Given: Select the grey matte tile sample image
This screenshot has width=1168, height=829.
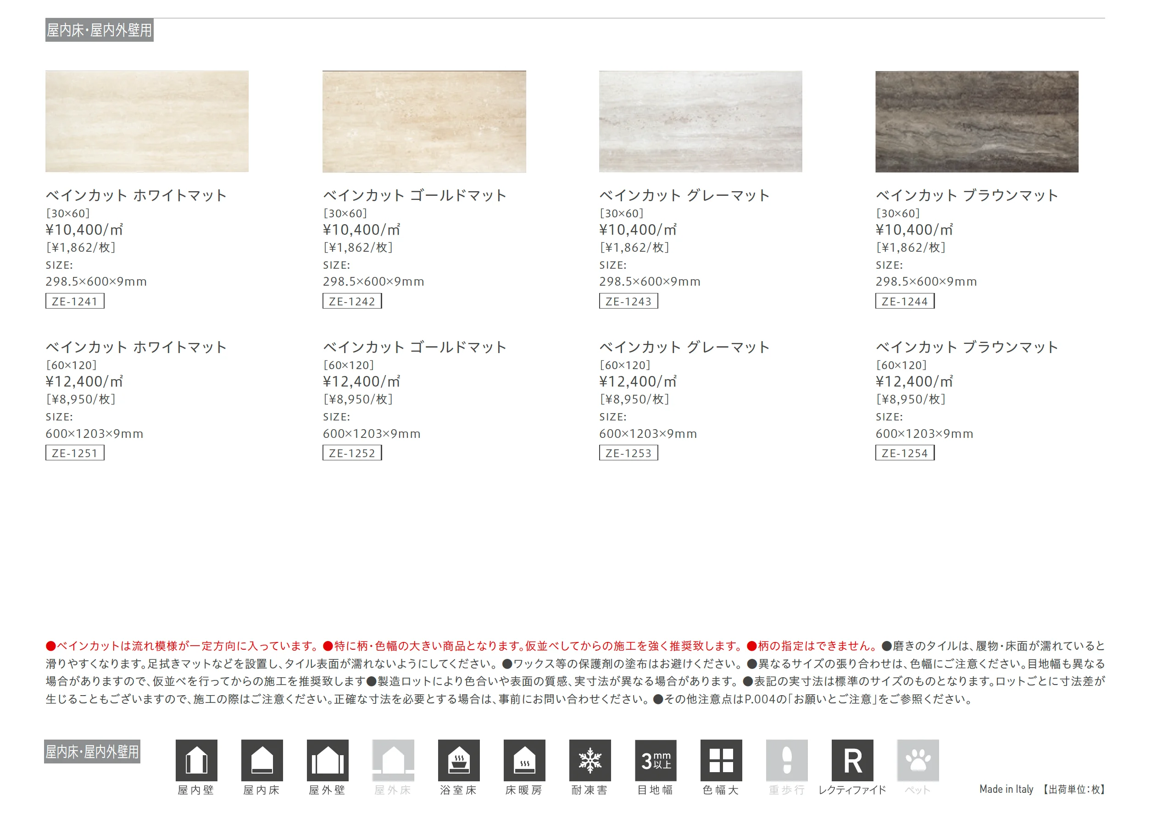Looking at the screenshot, I should pyautogui.click(x=700, y=122).
